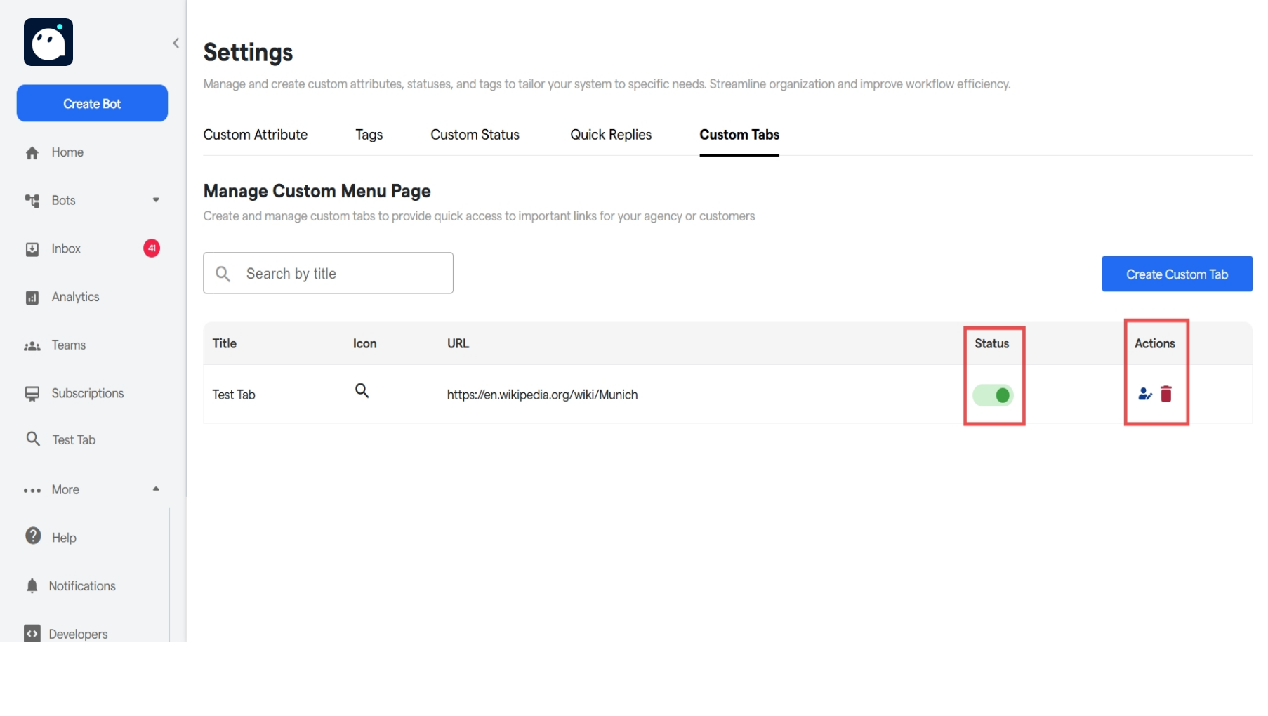The width and height of the screenshot is (1268, 716).
Task: Switch to the Tags tab
Action: [369, 135]
